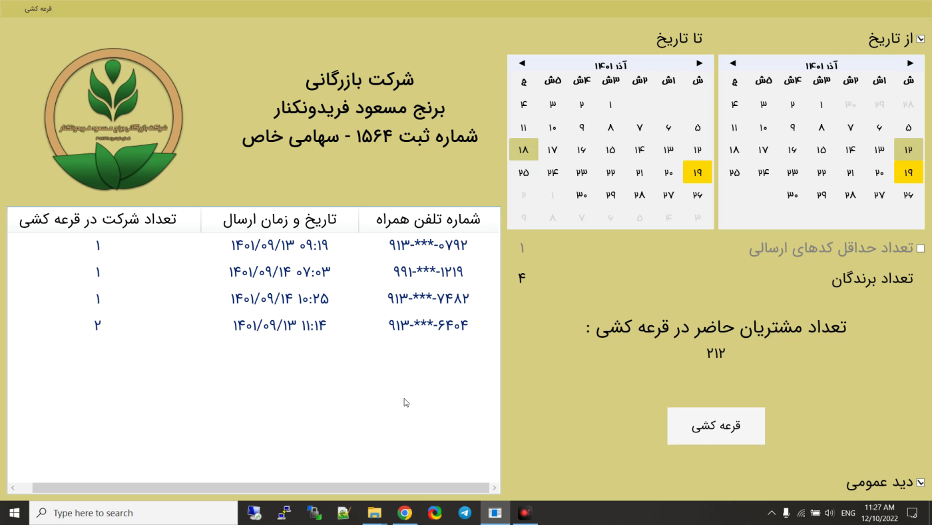Click the table scrollbar's right arrow
The height and width of the screenshot is (525, 932).
(494, 488)
